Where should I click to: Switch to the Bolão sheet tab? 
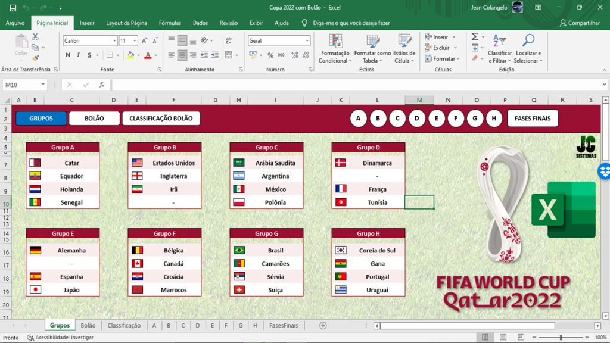click(x=88, y=326)
